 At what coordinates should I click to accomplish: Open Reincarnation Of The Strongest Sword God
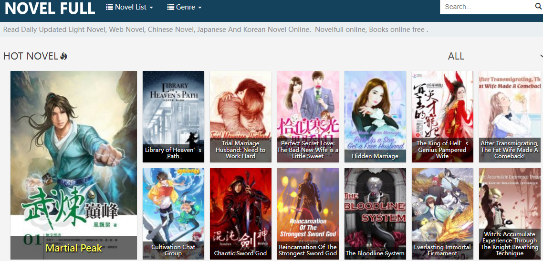pos(308,214)
